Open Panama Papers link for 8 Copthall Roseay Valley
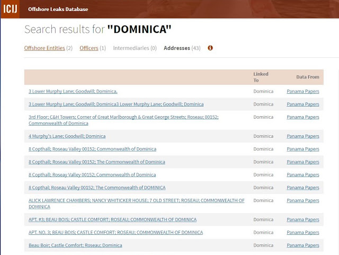The image size is (339, 255). pos(302,175)
